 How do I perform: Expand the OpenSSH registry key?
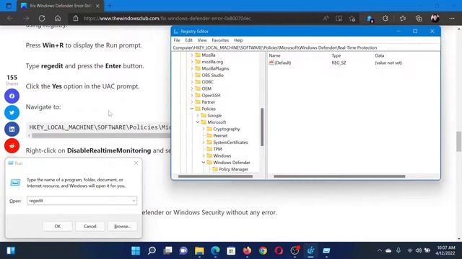pos(192,95)
